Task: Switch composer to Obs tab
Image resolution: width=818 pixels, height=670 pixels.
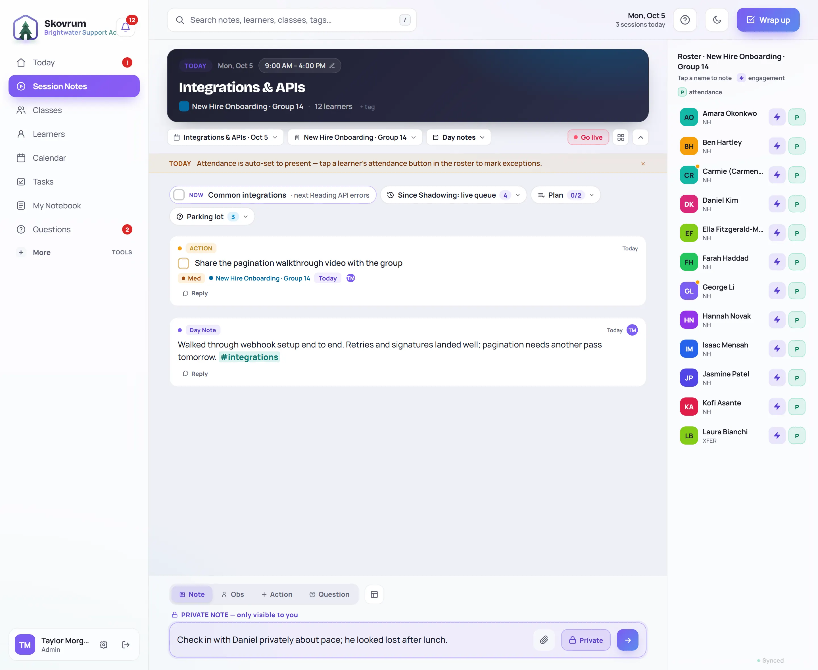Action: 233,594
